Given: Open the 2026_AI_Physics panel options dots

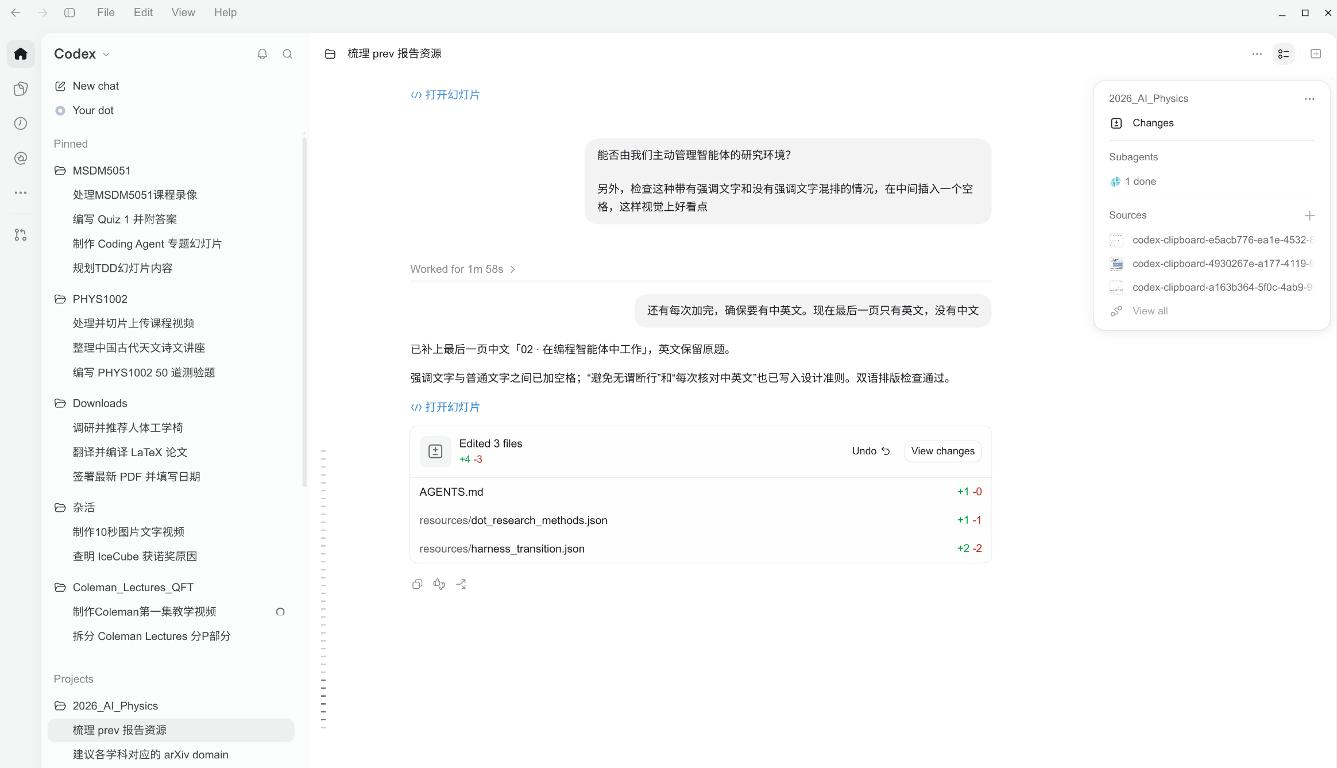Looking at the screenshot, I should (x=1309, y=99).
